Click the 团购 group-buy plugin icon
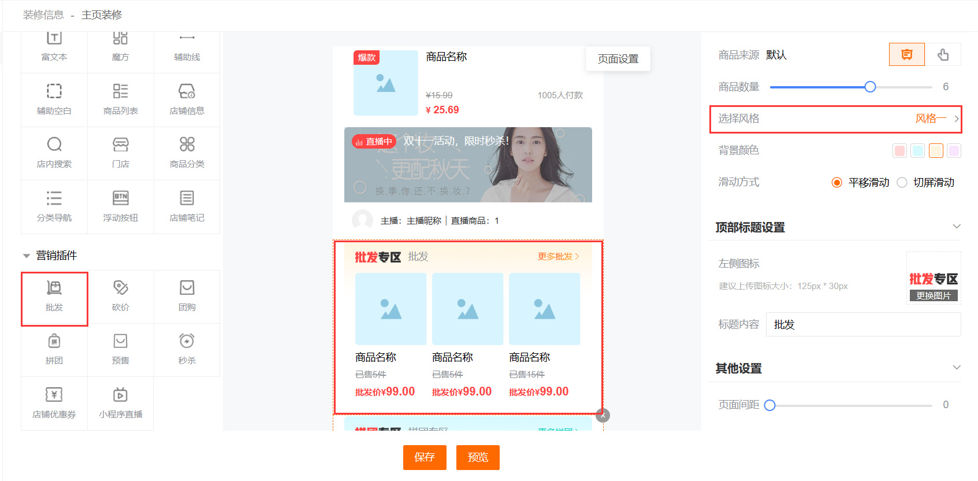Viewport: 978px width, 481px height. click(x=187, y=296)
